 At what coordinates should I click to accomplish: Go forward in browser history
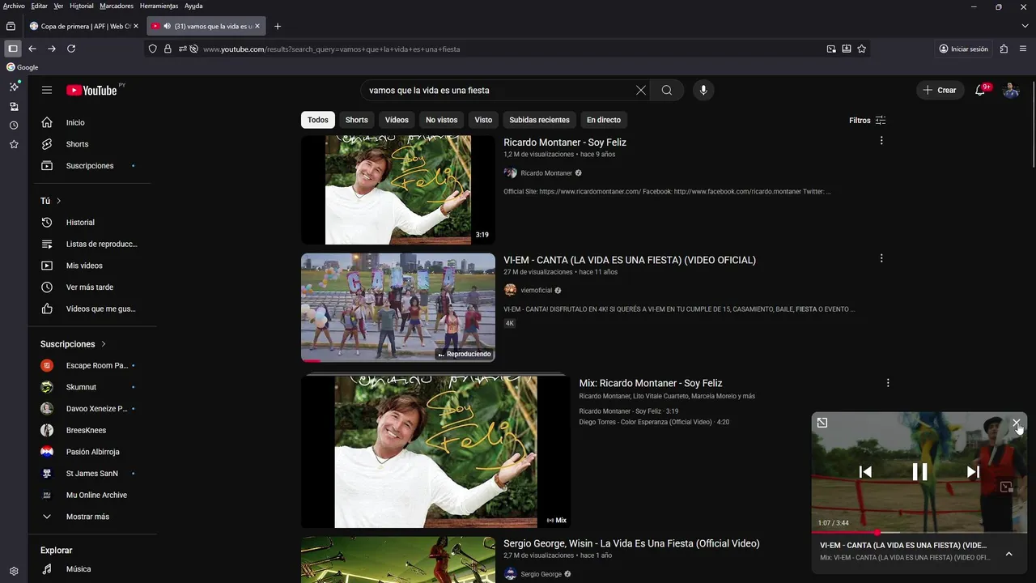[52, 49]
